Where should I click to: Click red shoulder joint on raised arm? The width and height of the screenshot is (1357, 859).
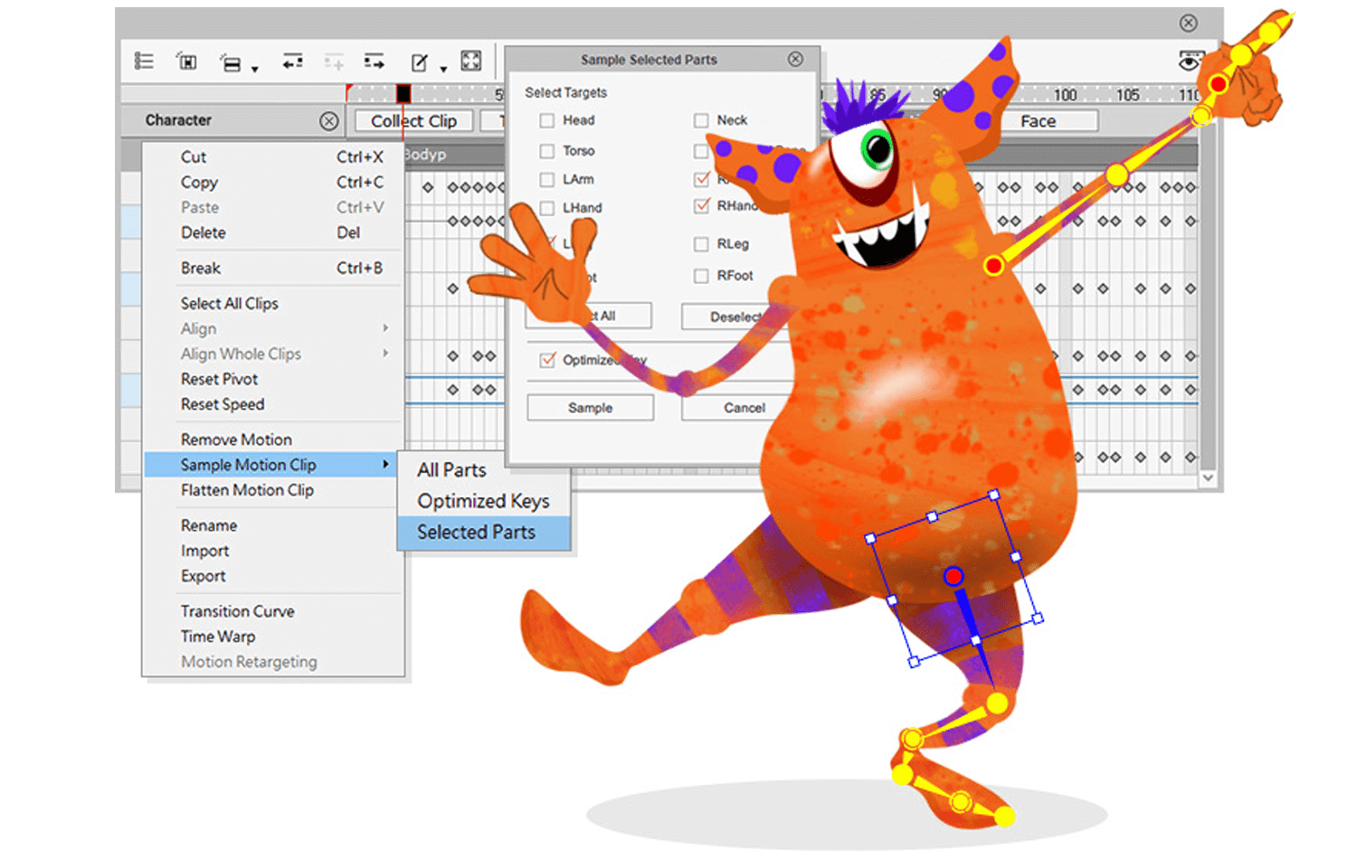pos(993,266)
